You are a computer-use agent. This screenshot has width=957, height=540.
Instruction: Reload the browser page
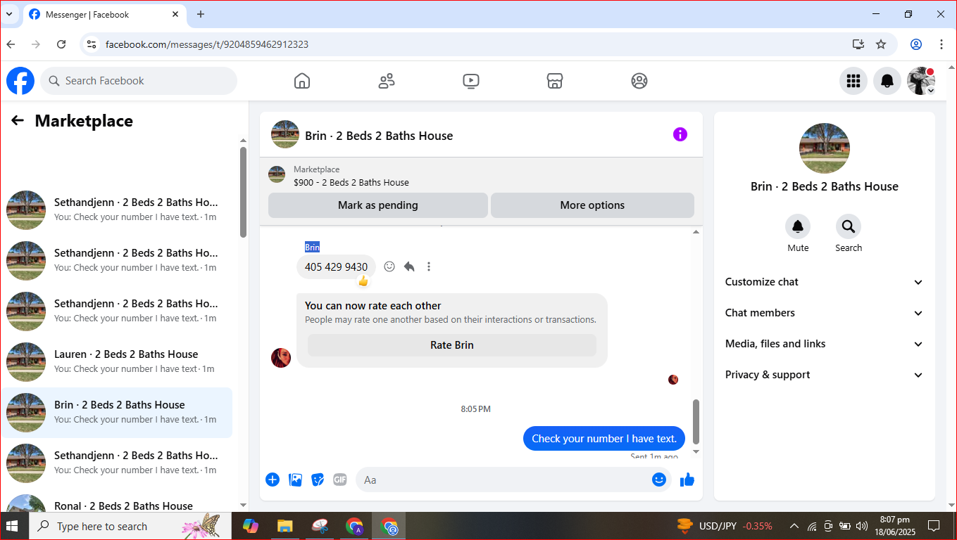tap(61, 44)
